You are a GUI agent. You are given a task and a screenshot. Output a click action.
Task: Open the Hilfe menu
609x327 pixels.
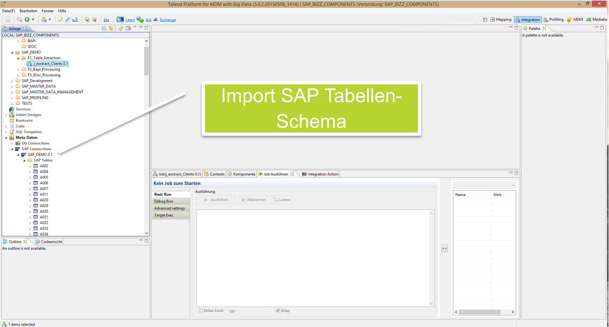(x=62, y=11)
